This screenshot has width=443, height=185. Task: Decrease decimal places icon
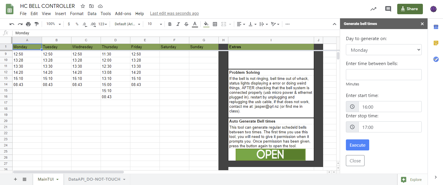pos(85,24)
